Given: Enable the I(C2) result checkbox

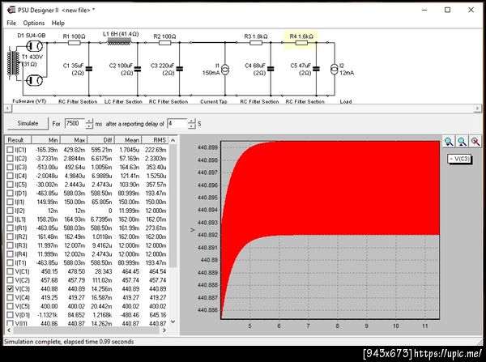Looking at the screenshot, I should (x=11, y=159).
